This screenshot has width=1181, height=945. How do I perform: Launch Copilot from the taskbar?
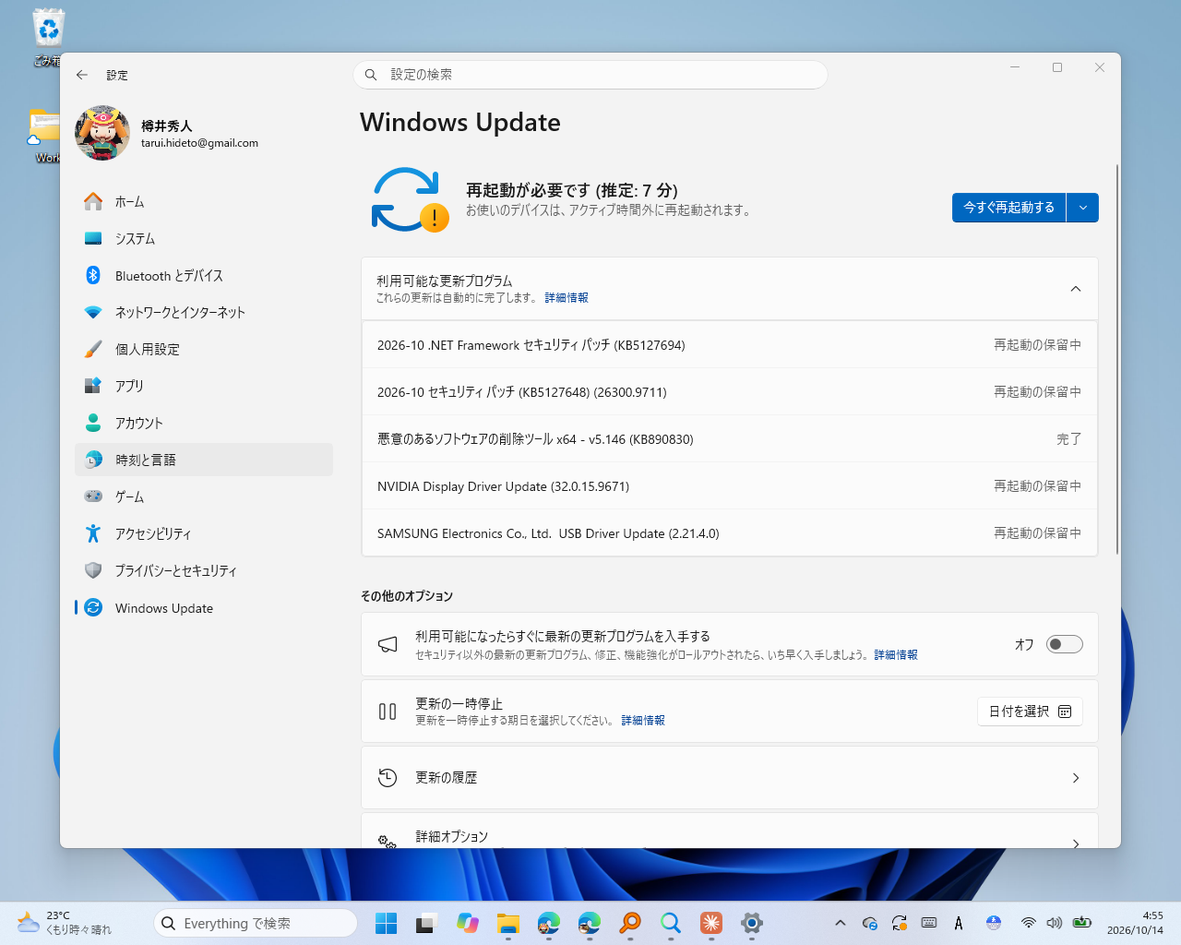[468, 923]
